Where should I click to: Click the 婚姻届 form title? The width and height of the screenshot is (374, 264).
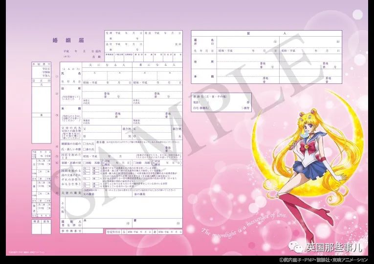pos(68,40)
